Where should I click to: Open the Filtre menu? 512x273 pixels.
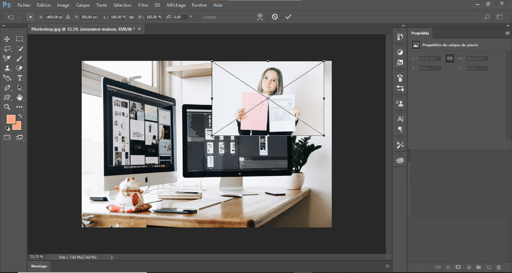[x=143, y=5]
